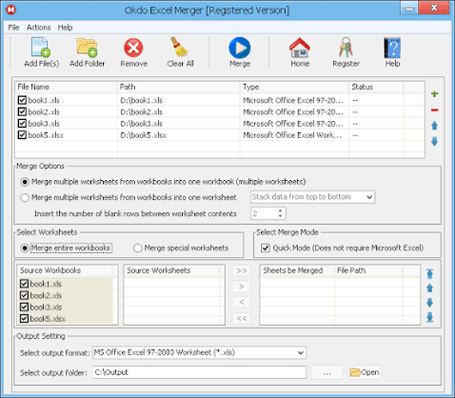Click the Microsoft Office Excel Work... type cell
This screenshot has width=455, height=398.
click(x=294, y=135)
